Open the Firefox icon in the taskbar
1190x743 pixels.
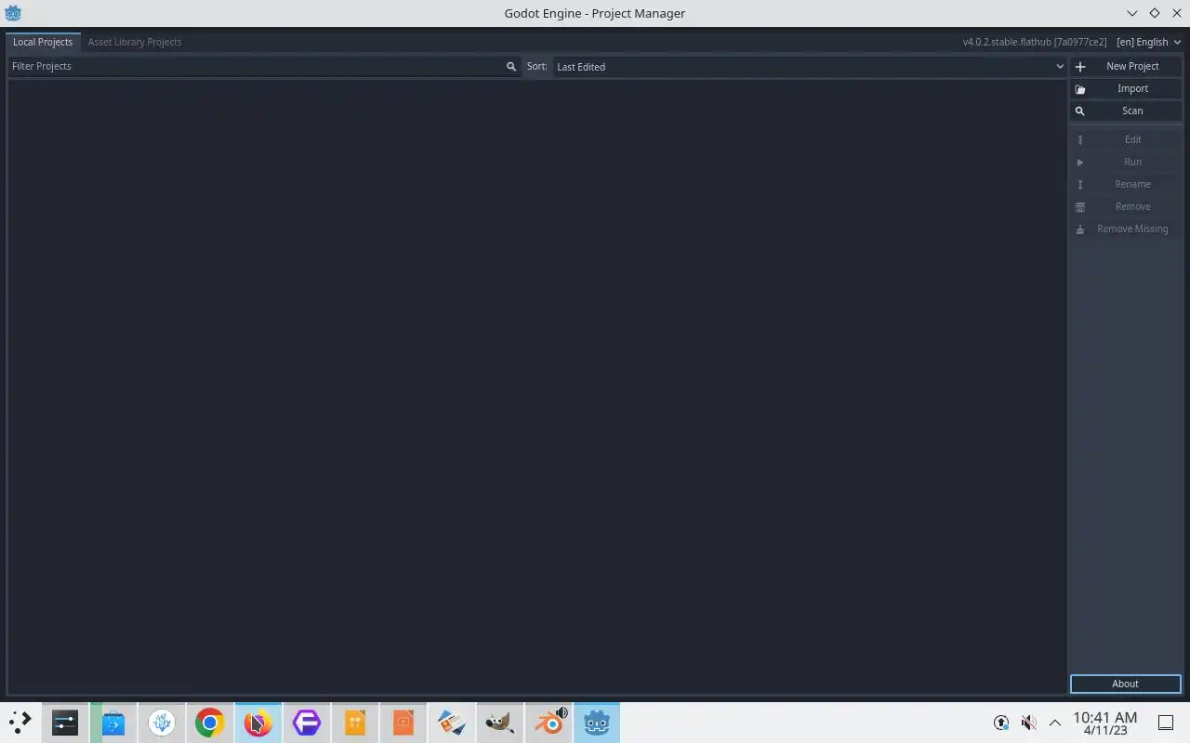[258, 723]
